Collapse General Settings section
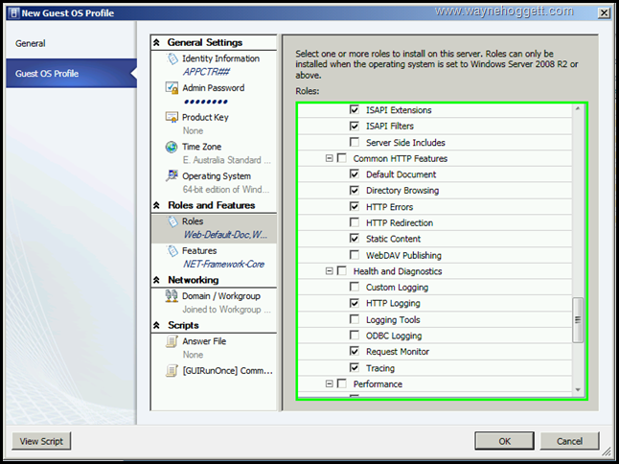The image size is (619, 464). coord(156,42)
